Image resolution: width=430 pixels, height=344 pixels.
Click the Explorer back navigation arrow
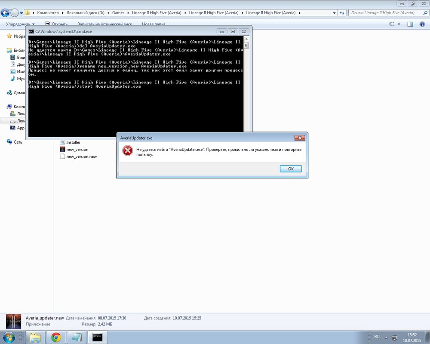pyautogui.click(x=6, y=13)
